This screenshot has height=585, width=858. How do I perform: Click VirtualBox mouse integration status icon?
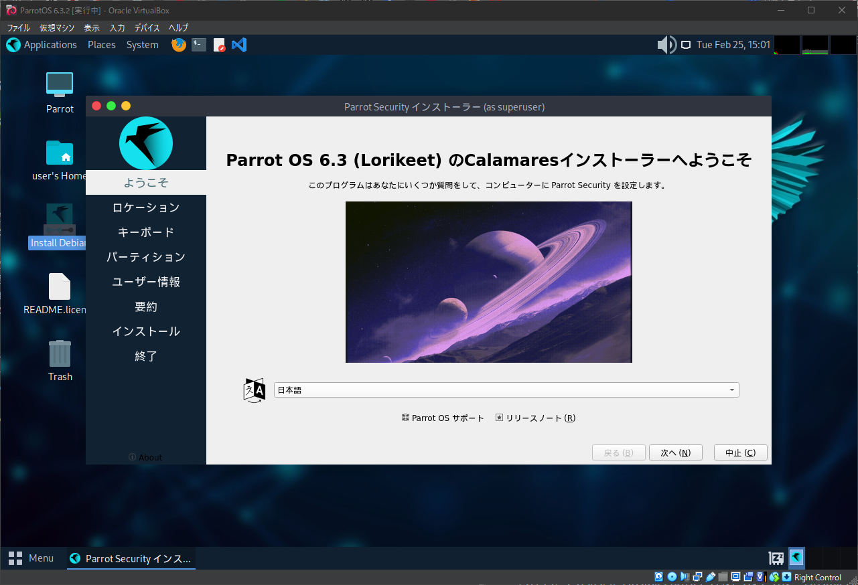(x=774, y=577)
